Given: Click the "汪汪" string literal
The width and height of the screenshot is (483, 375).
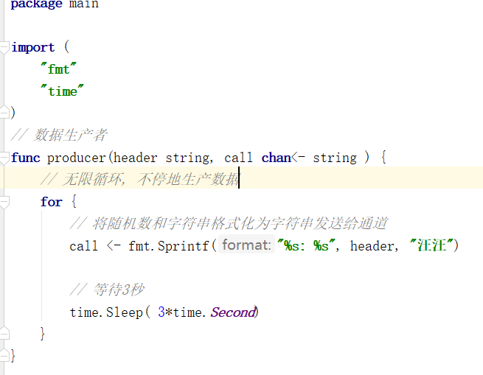Looking at the screenshot, I should click(431, 245).
